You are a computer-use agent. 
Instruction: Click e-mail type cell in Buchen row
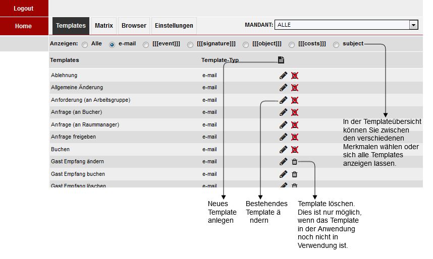tap(209, 150)
